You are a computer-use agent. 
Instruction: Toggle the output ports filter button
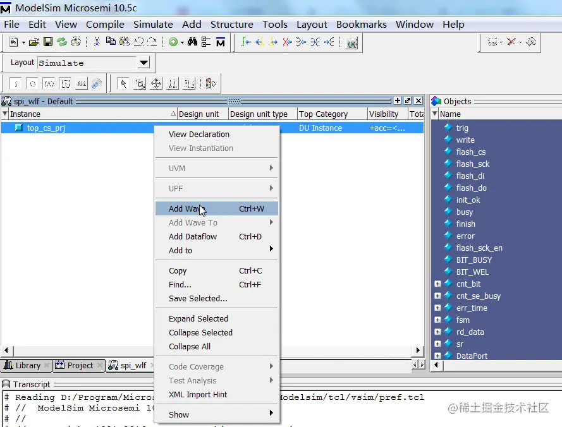click(32, 84)
